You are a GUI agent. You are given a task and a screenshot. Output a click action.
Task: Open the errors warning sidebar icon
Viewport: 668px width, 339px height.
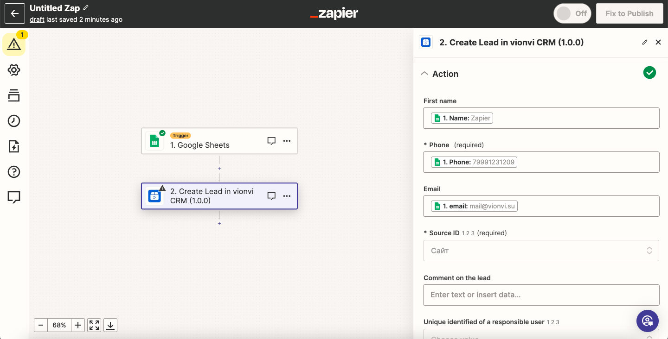[x=14, y=44]
